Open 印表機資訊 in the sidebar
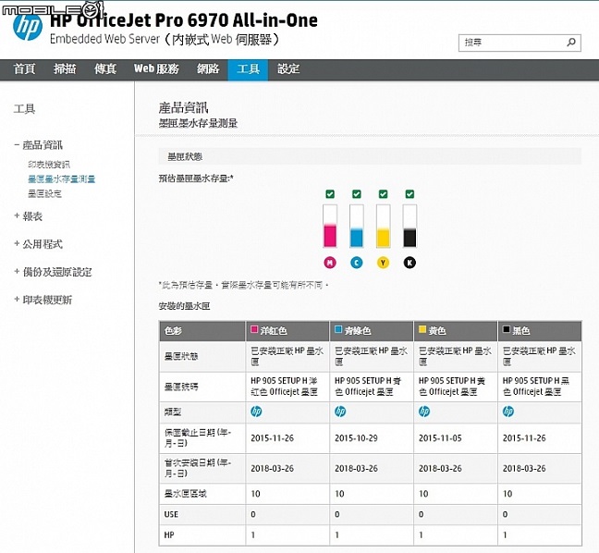This screenshot has height=553, width=599. pyautogui.click(x=49, y=165)
